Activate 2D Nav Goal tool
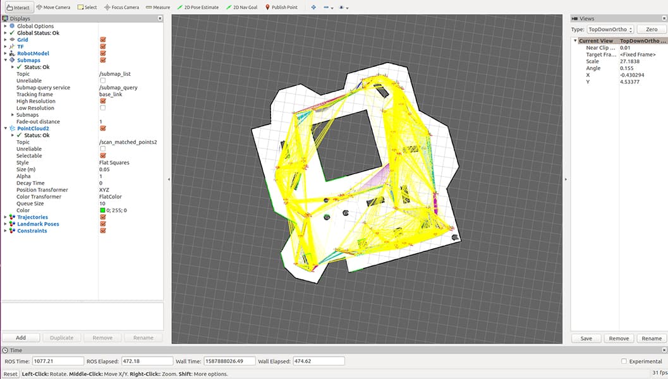The height and width of the screenshot is (379, 668). [x=241, y=7]
